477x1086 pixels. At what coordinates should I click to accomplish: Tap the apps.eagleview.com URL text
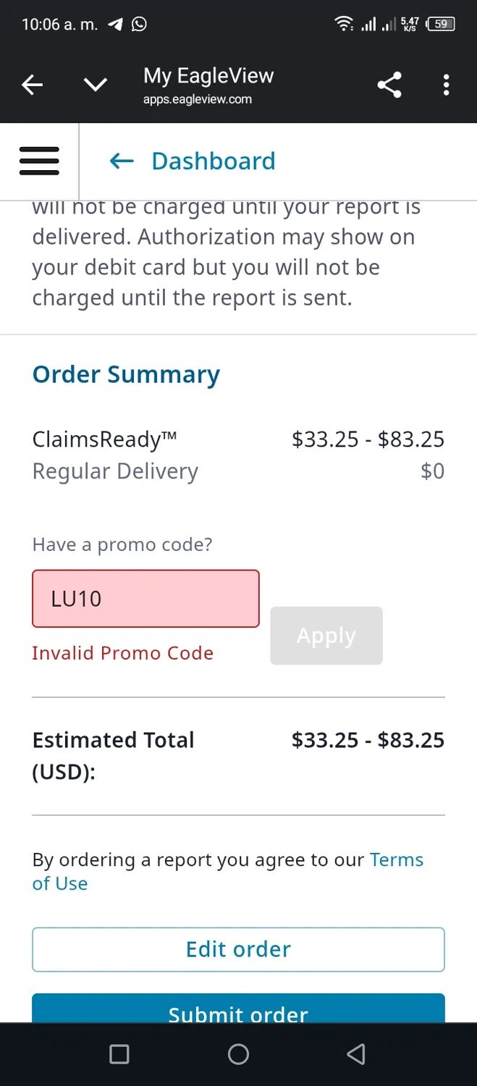click(198, 100)
